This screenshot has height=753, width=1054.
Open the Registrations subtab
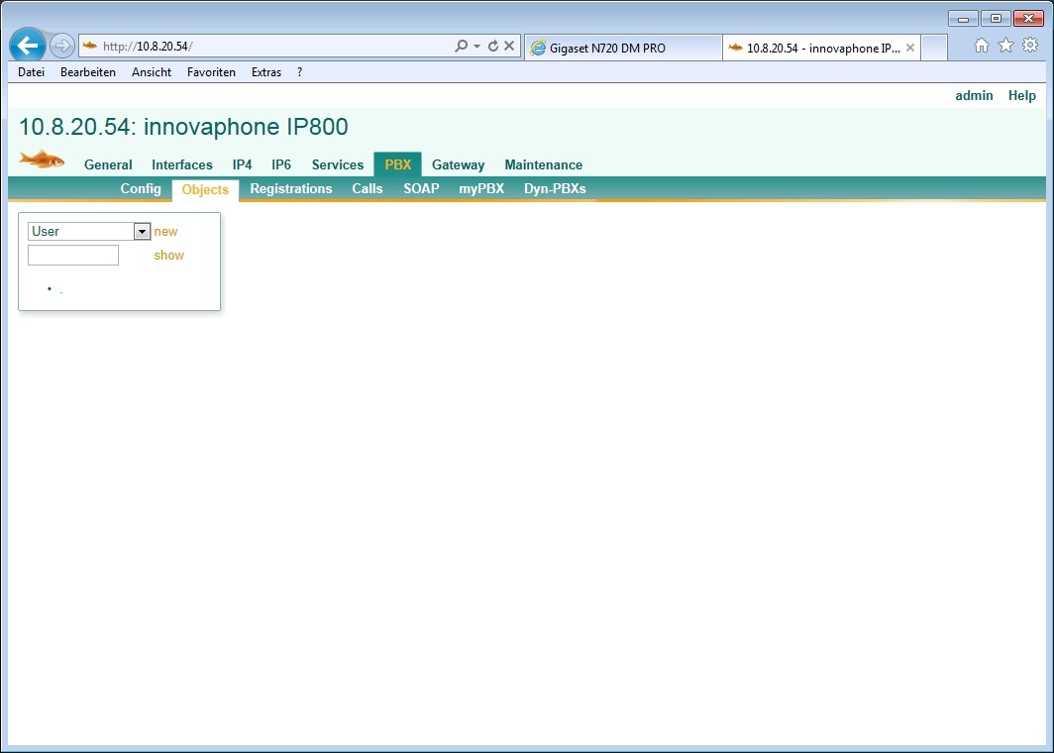291,189
